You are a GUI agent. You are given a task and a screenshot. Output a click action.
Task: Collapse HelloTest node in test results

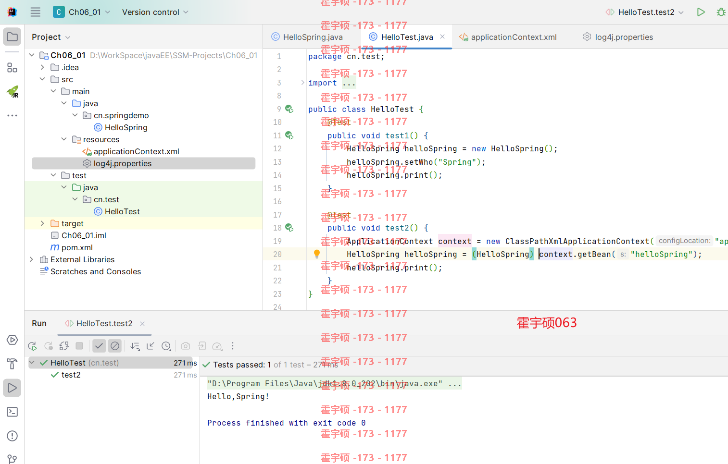click(x=32, y=363)
